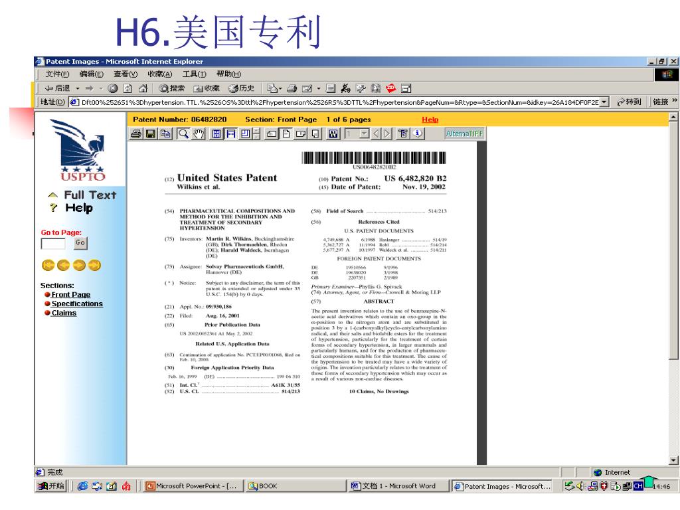
Task: Click the viewer next page arrow
Action: coord(387,134)
